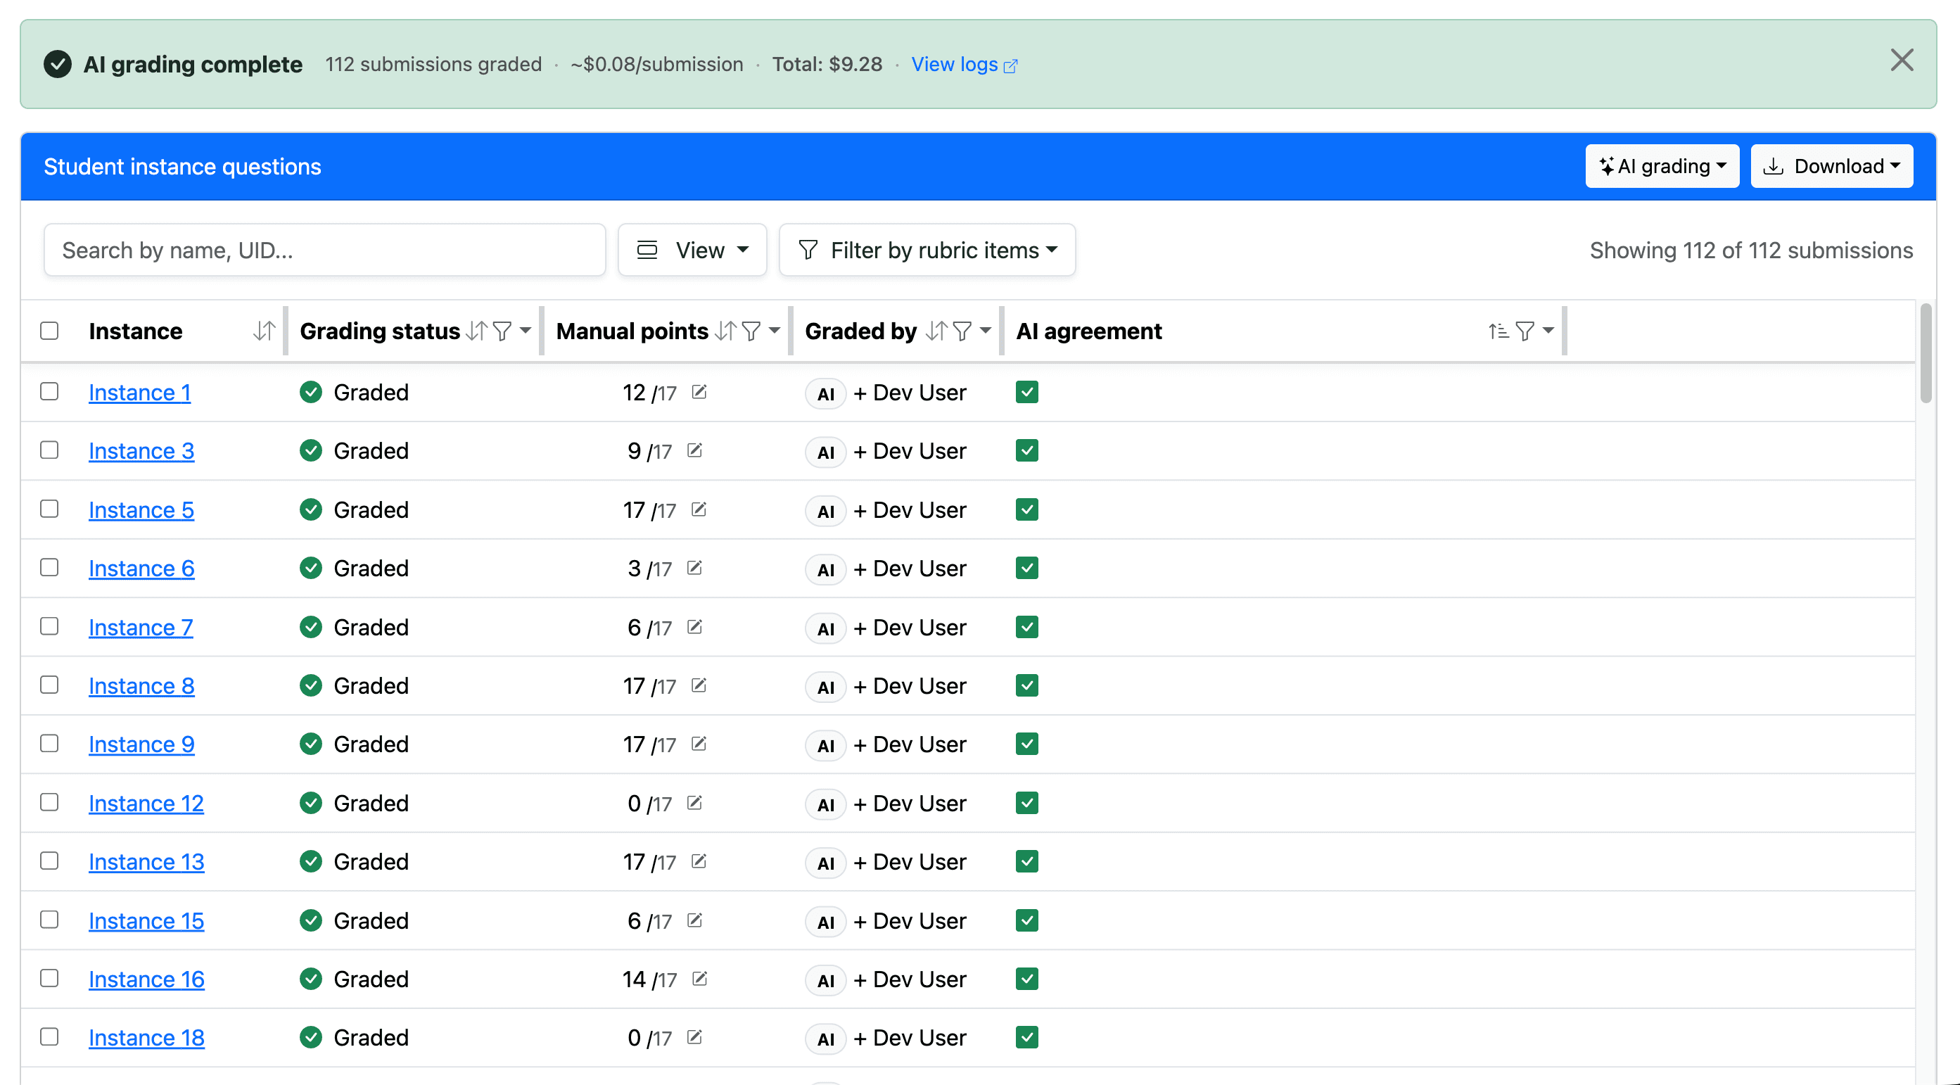Edit manual points for Instance 9
The width and height of the screenshot is (1960, 1085).
(699, 744)
